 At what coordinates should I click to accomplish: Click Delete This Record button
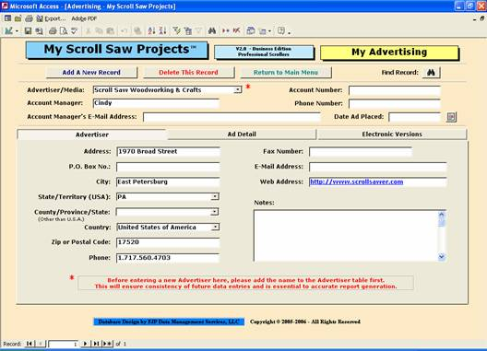click(188, 72)
